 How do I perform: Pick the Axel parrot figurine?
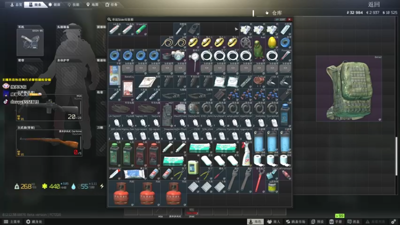259,49
